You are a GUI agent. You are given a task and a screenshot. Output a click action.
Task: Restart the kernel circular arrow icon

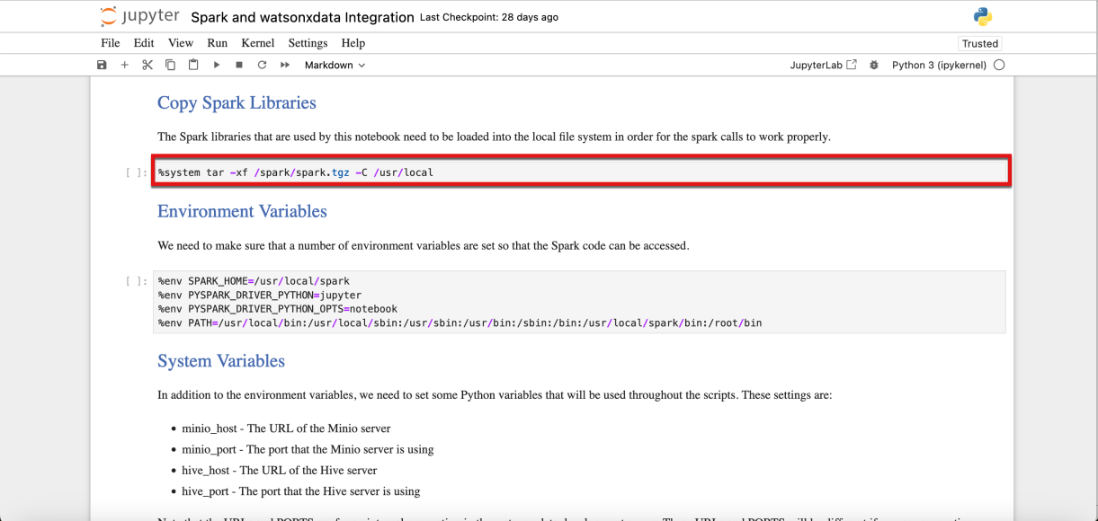(262, 65)
